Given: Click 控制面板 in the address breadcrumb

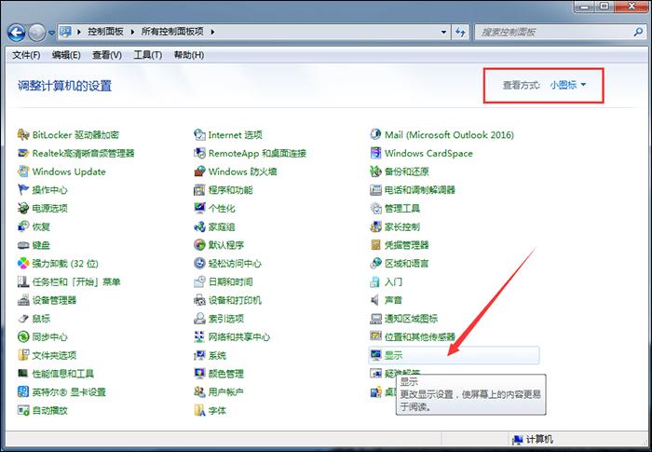Looking at the screenshot, I should (x=105, y=32).
